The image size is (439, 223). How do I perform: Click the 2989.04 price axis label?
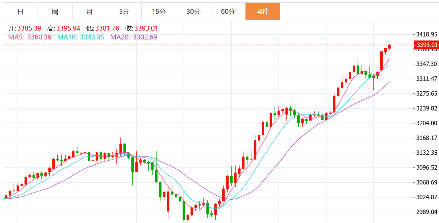coord(427,212)
